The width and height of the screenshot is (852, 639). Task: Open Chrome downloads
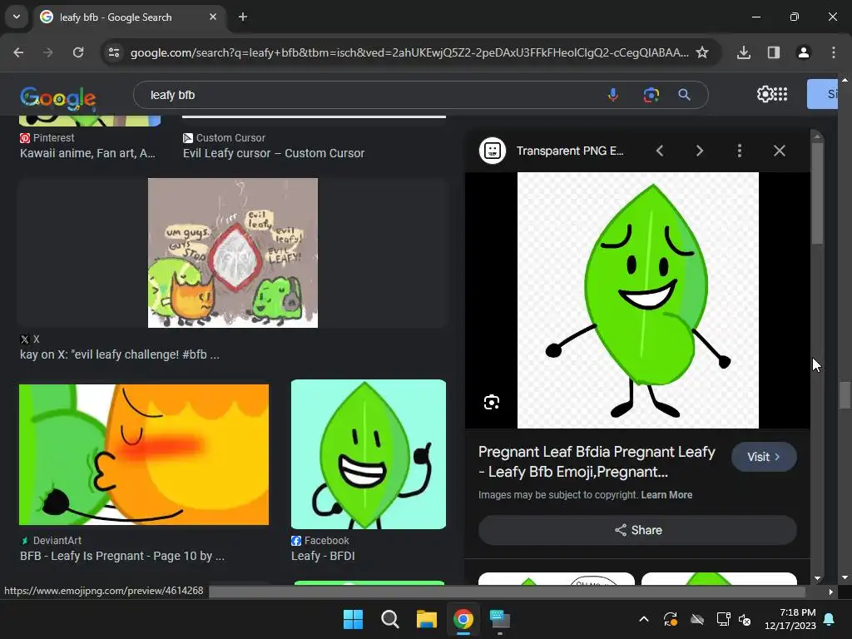(744, 52)
